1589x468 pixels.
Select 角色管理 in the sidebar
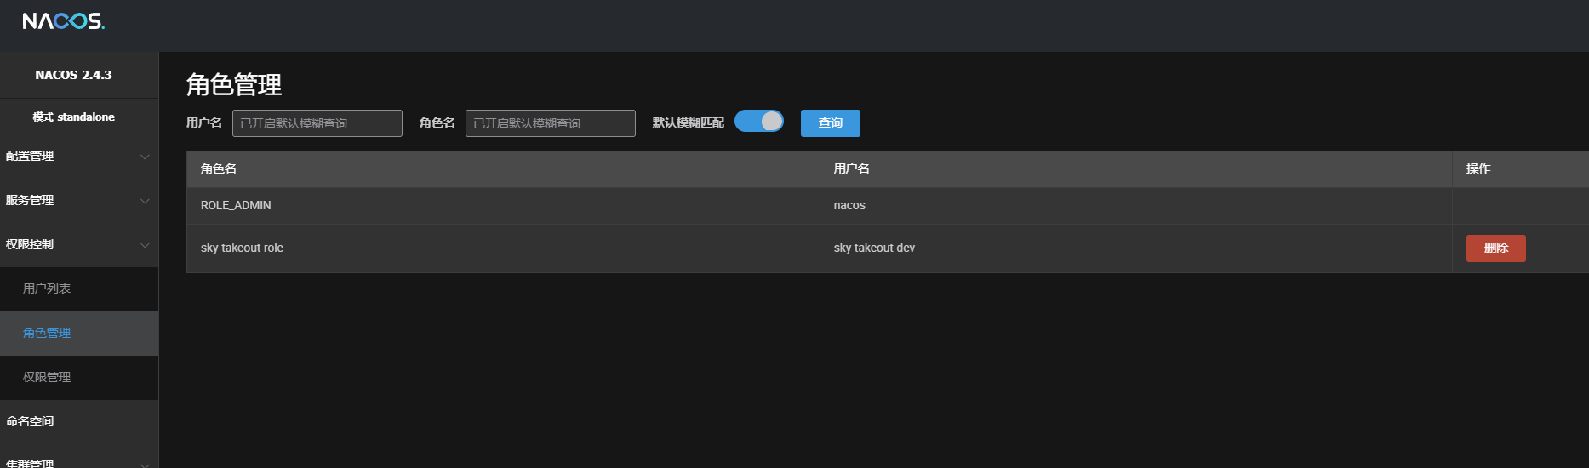[47, 333]
